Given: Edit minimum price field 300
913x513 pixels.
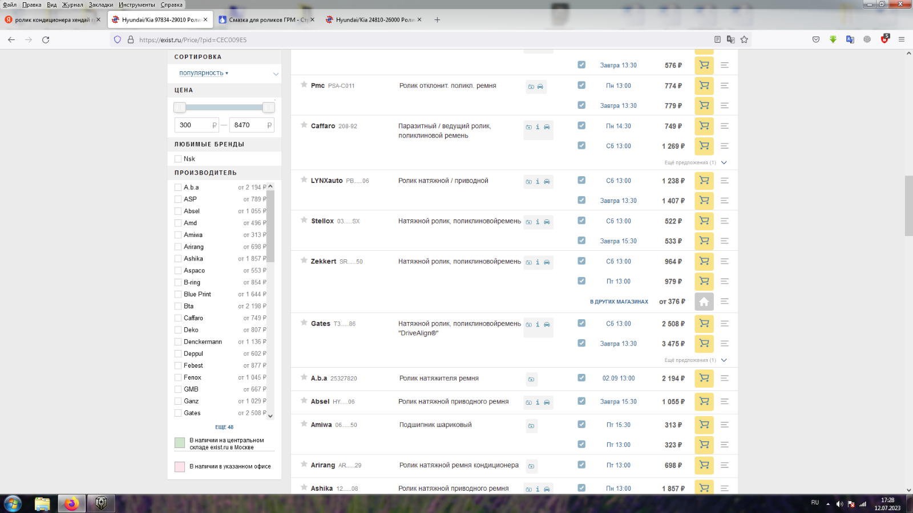Looking at the screenshot, I should (196, 125).
